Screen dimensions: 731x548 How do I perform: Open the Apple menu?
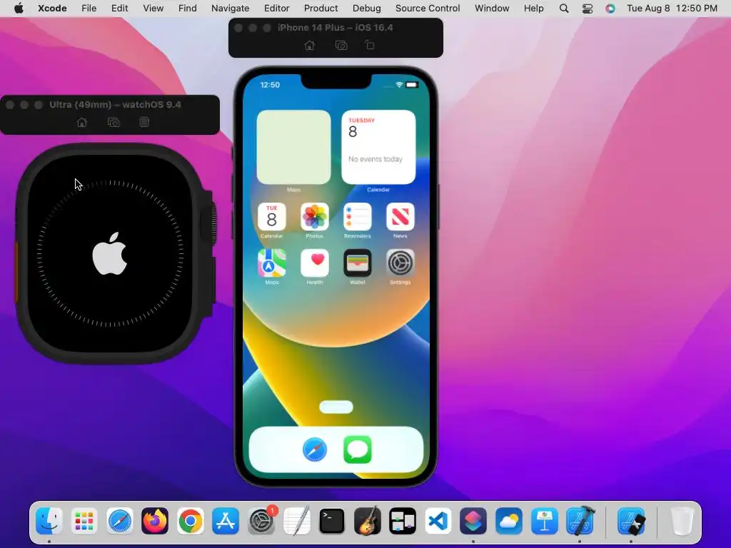19,9
